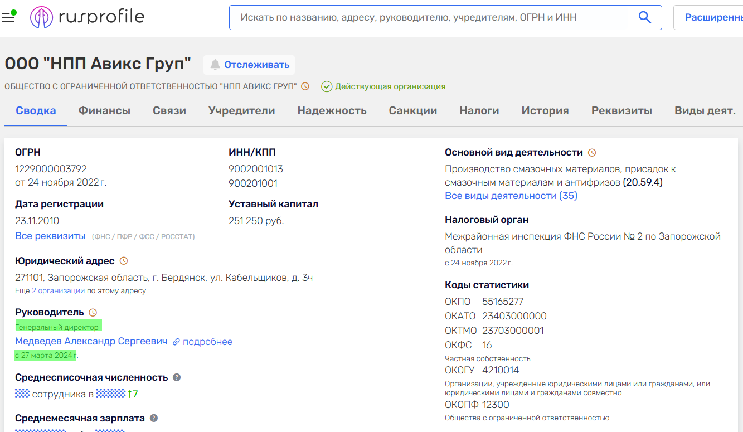This screenshot has width=743, height=432.
Task: Click help icon next to Среднемесячная зарплата
Action: [x=154, y=418]
